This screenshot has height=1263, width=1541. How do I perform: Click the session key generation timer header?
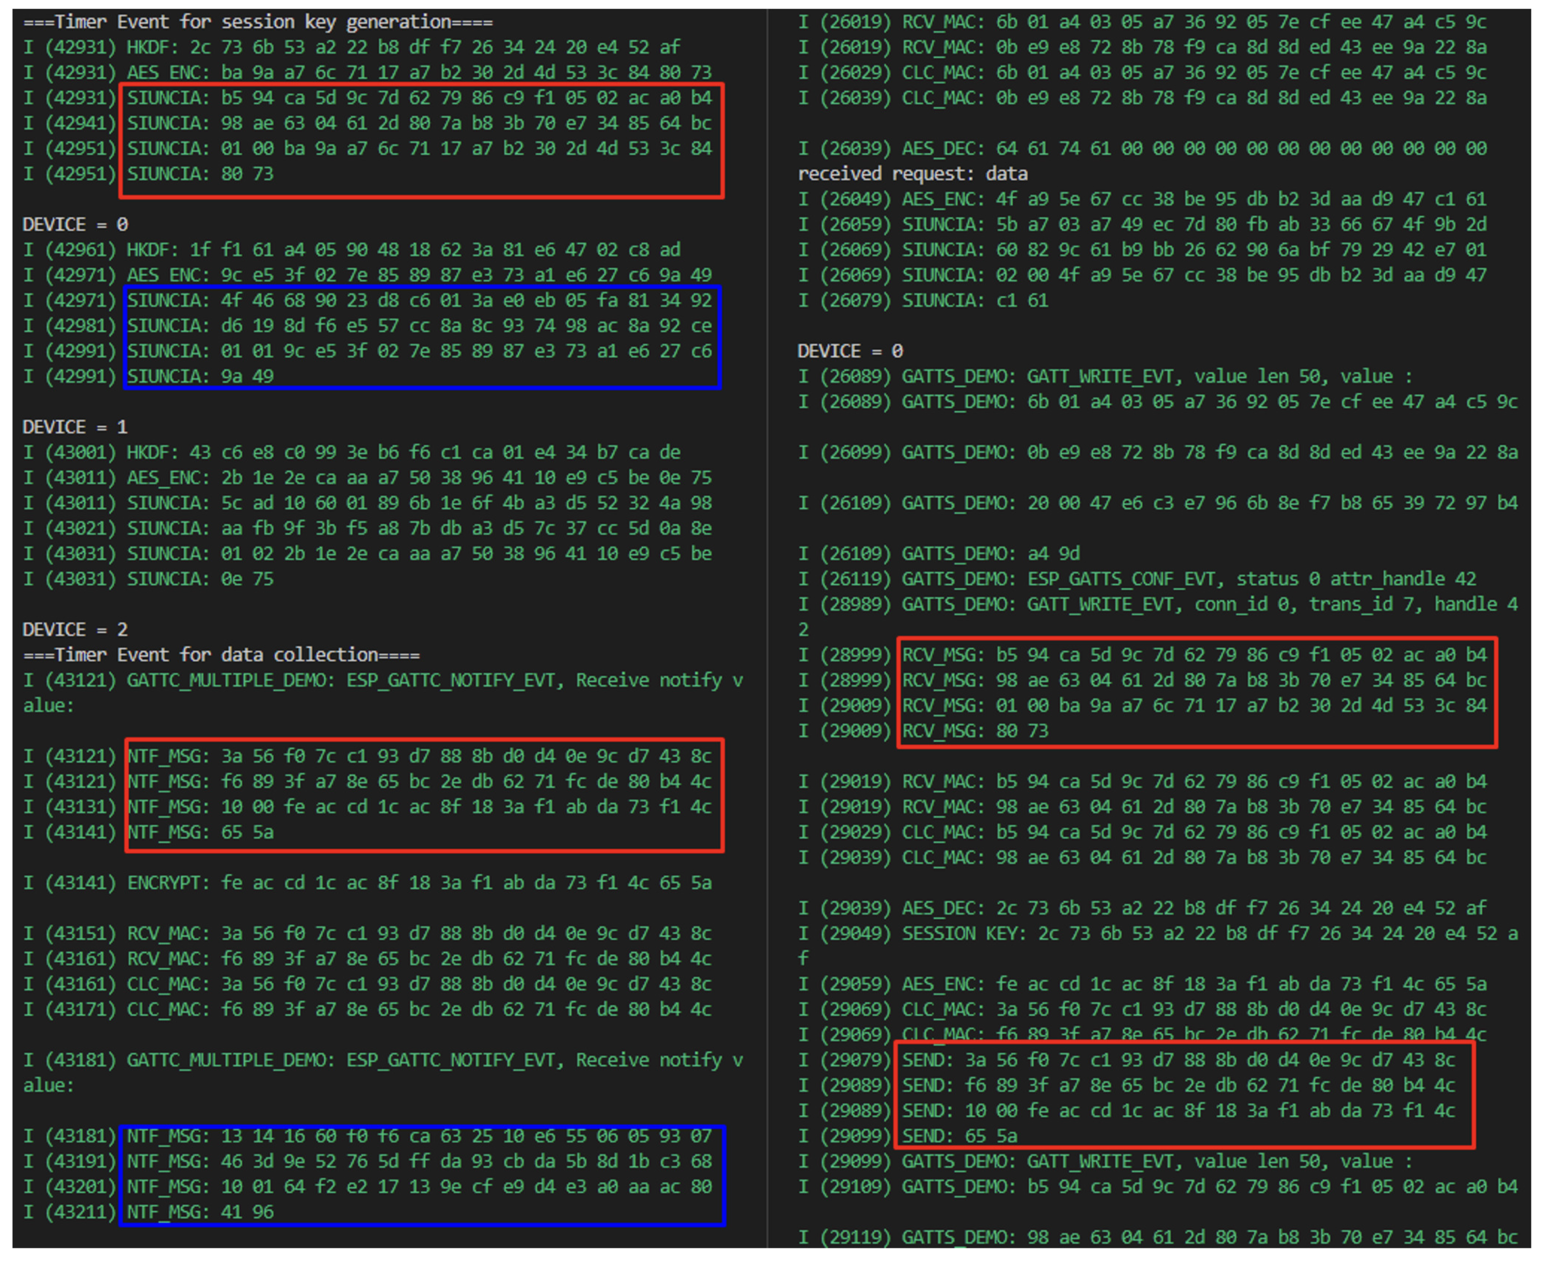click(258, 22)
